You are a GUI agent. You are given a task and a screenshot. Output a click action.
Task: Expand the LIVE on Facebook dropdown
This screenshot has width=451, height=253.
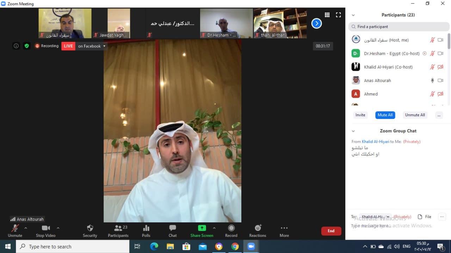[x=104, y=46]
